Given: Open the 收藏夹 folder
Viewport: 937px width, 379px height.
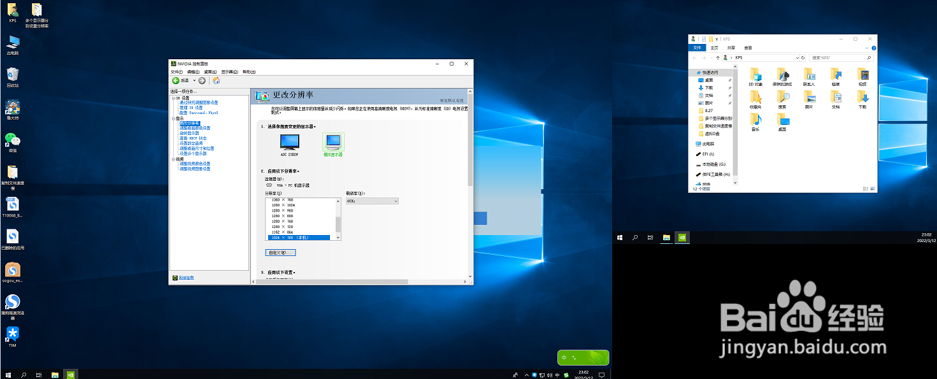Looking at the screenshot, I should pyautogui.click(x=756, y=99).
